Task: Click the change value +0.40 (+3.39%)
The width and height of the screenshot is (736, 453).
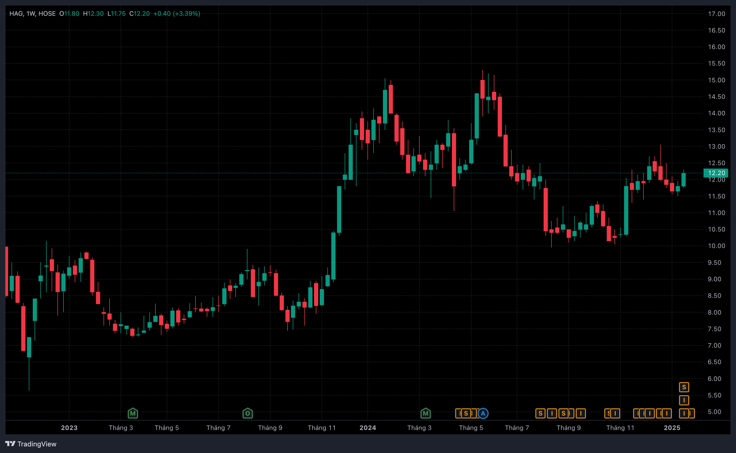Action: (177, 14)
